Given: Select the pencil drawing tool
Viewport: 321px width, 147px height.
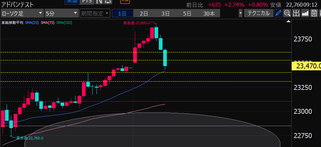Looking at the screenshot, I should [278, 14].
